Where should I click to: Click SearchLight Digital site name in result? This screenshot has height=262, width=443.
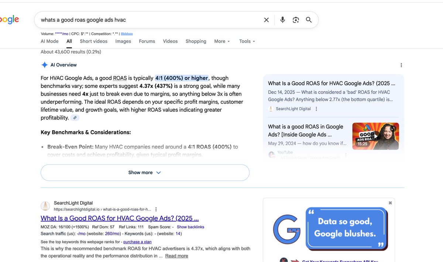(x=73, y=203)
